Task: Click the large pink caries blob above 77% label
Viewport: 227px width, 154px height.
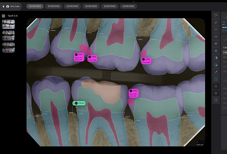Action: 84,49
